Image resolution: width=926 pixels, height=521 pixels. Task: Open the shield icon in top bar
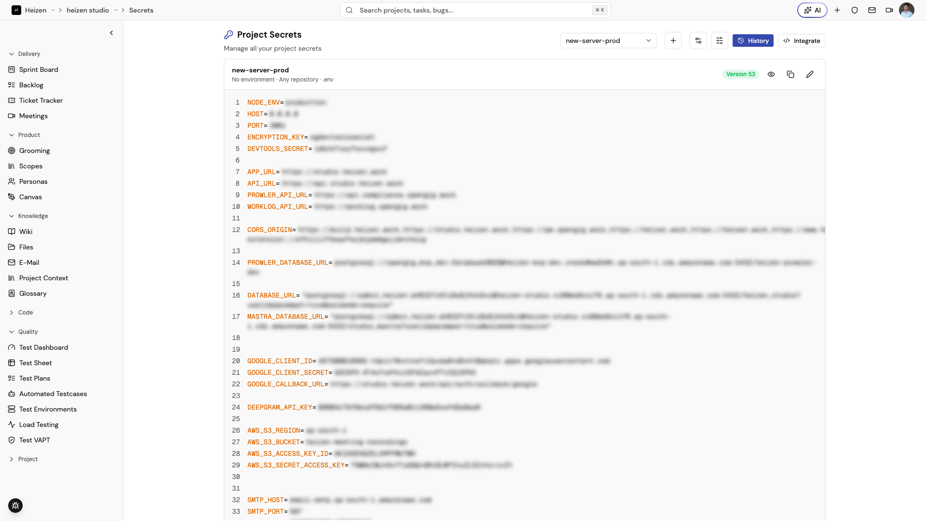(855, 10)
